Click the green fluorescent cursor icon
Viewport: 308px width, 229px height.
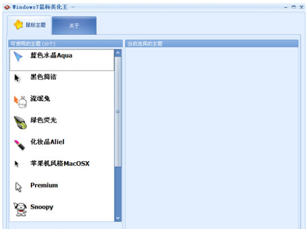point(20,122)
